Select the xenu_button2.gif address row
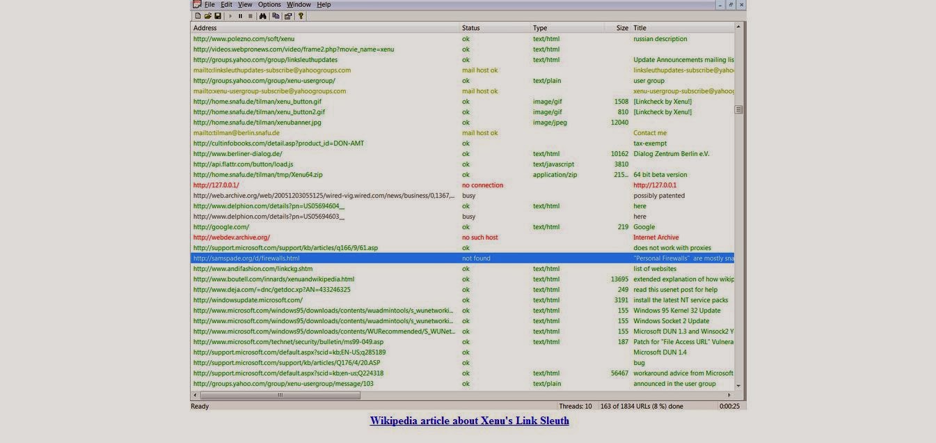Screen dimensions: 936x443 pyautogui.click(x=463, y=112)
